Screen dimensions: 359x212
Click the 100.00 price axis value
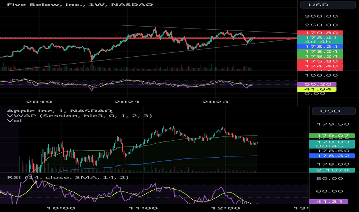click(x=321, y=76)
